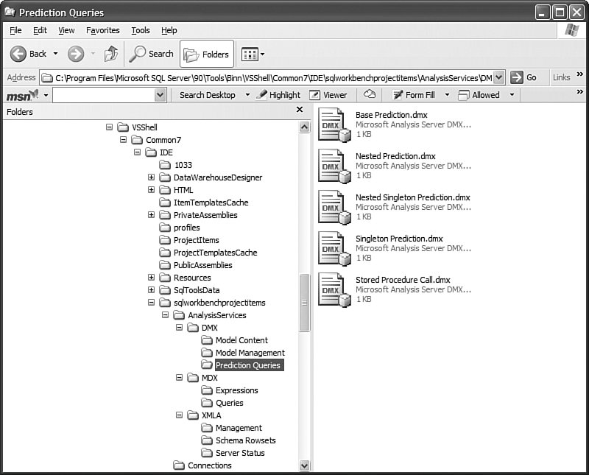Collapse the MDX folder node

coord(180,378)
